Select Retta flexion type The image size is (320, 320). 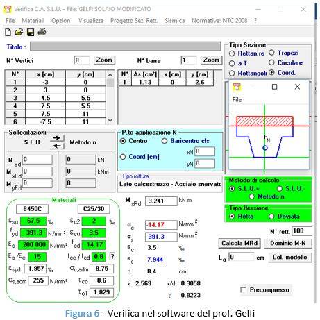[x=232, y=217]
